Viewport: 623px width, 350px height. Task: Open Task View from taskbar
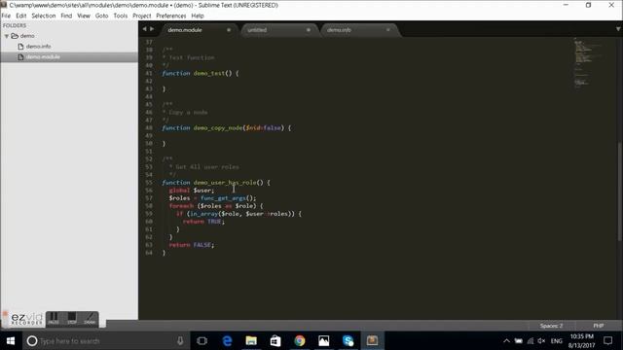pyautogui.click(x=202, y=341)
